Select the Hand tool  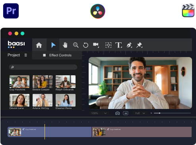tap(65, 45)
